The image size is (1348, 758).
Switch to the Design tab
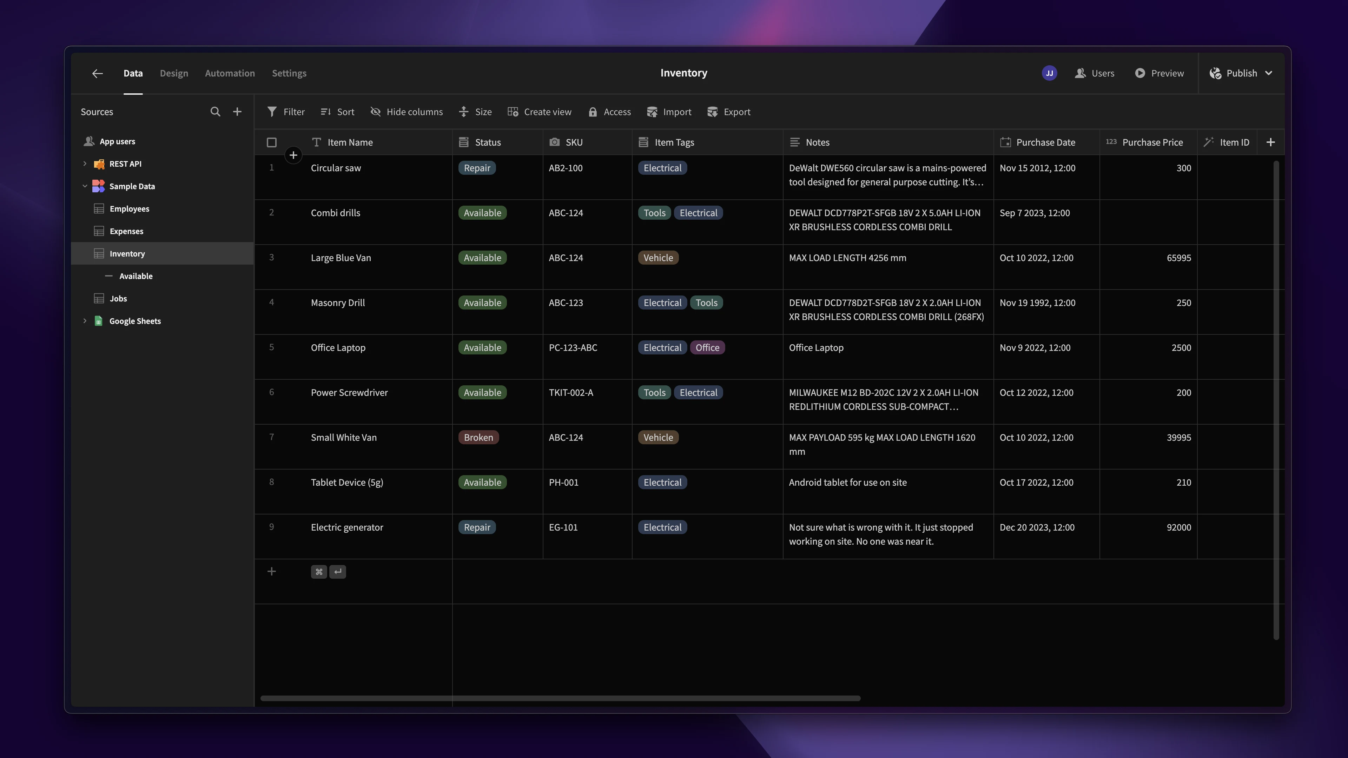[174, 73]
